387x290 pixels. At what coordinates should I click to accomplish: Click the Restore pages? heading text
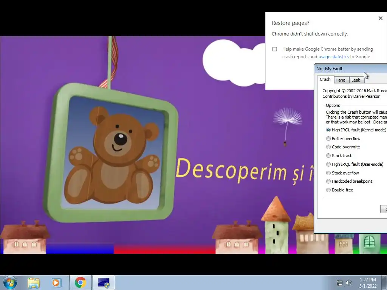pyautogui.click(x=291, y=23)
